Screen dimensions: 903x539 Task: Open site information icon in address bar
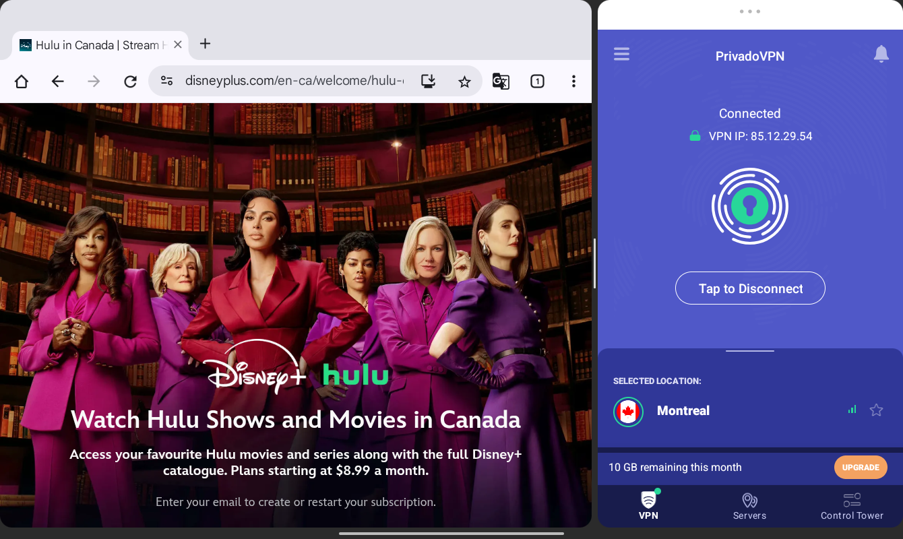[x=166, y=81]
